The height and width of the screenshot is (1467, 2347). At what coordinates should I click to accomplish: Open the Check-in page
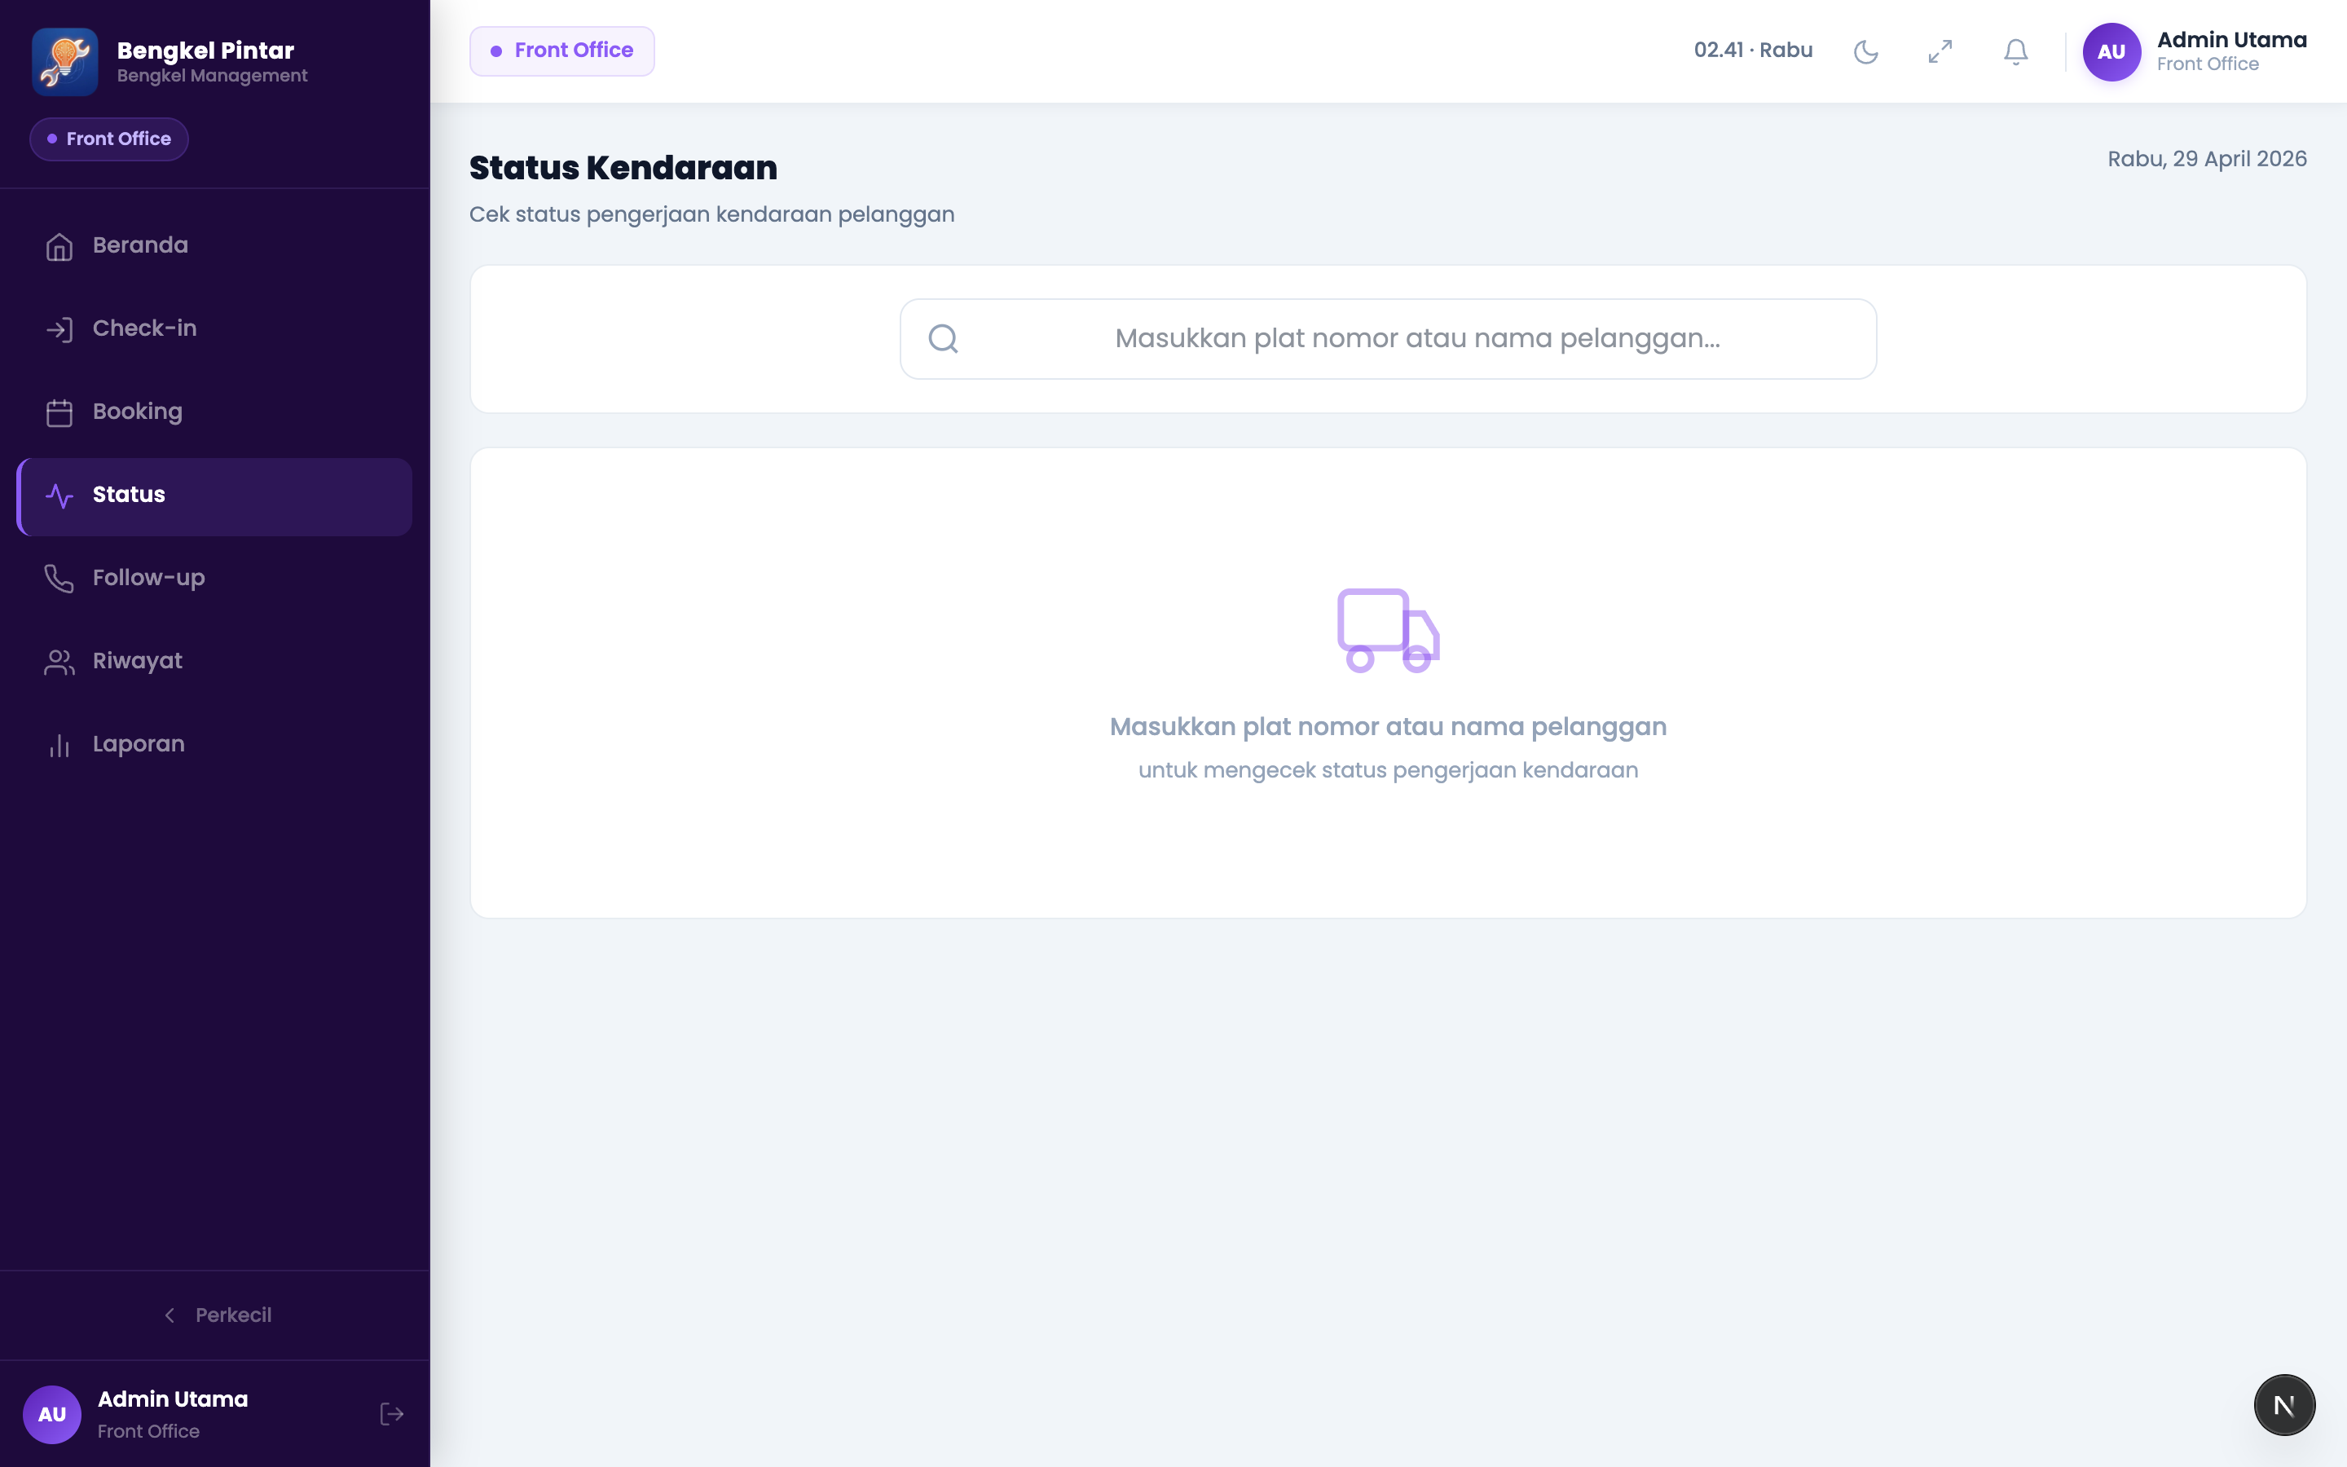pos(214,329)
